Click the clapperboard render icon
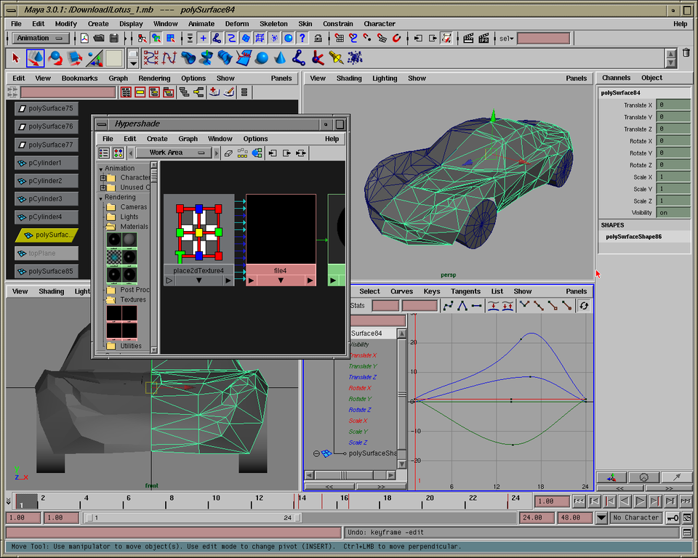Image resolution: width=698 pixels, height=558 pixels. (x=469, y=38)
